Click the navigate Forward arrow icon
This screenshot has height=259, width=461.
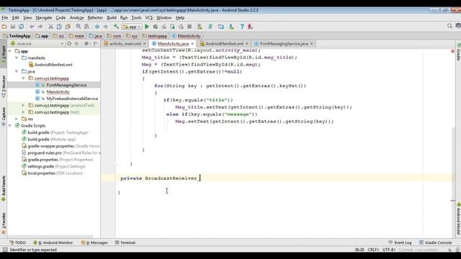[106, 27]
